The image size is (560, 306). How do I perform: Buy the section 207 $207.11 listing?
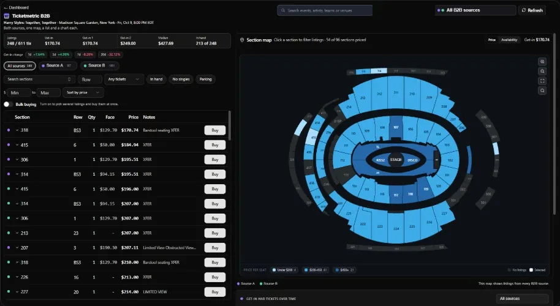point(214,247)
